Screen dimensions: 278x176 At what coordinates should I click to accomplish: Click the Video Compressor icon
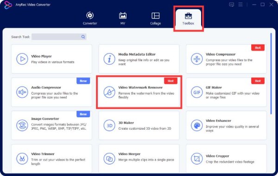coord(196,59)
